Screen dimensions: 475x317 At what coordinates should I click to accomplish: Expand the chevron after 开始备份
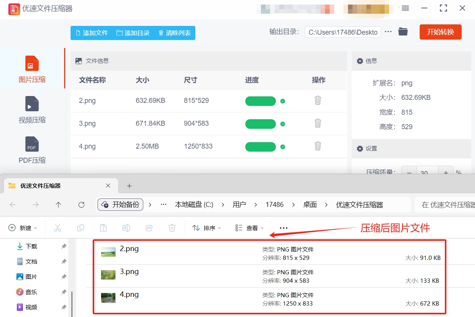coord(150,205)
